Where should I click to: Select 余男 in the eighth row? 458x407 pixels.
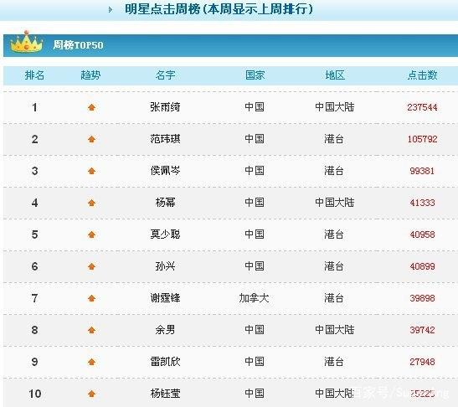click(165, 330)
